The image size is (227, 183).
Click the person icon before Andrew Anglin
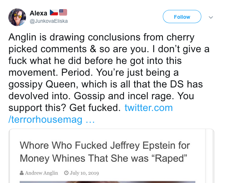point(22,173)
